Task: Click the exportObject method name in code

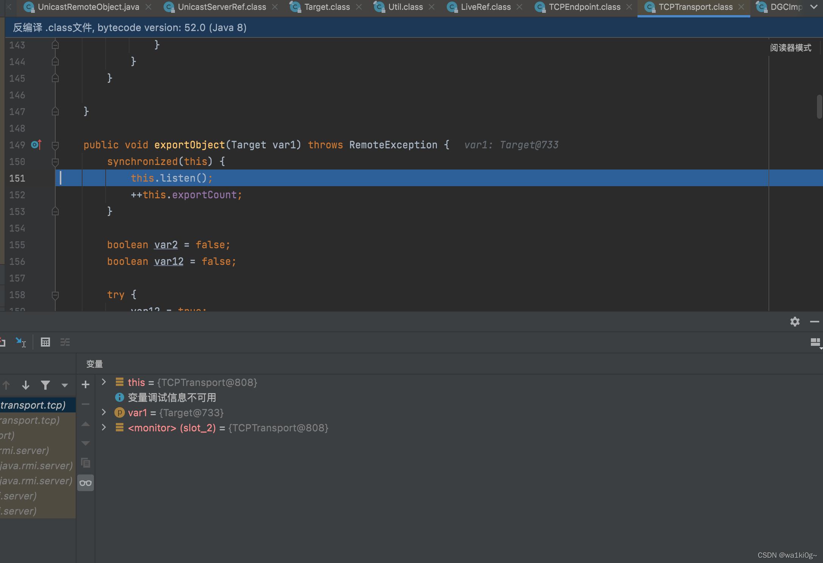Action: (x=190, y=145)
